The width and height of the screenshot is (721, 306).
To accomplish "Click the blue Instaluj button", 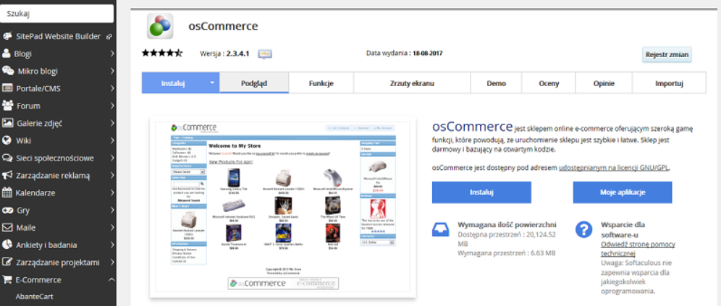I will (x=481, y=192).
